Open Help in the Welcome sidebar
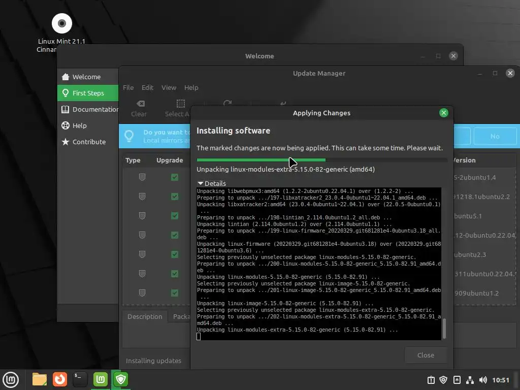The image size is (520, 390). [x=88, y=125]
